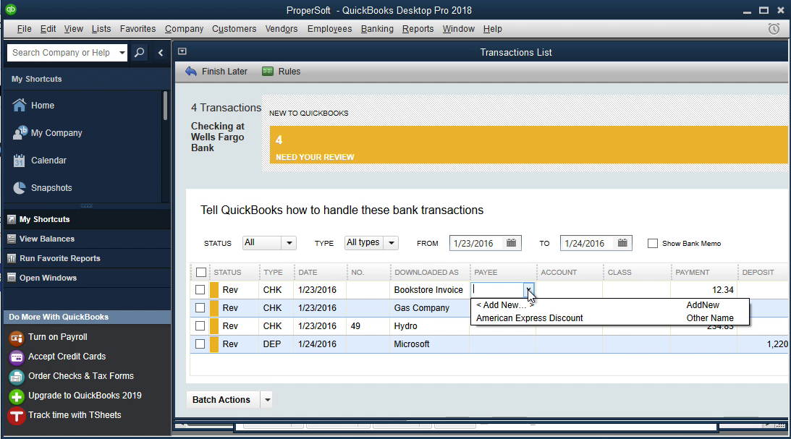This screenshot has height=439, width=791.
Task: Click the Turn on Payroll icon
Action: (17, 338)
